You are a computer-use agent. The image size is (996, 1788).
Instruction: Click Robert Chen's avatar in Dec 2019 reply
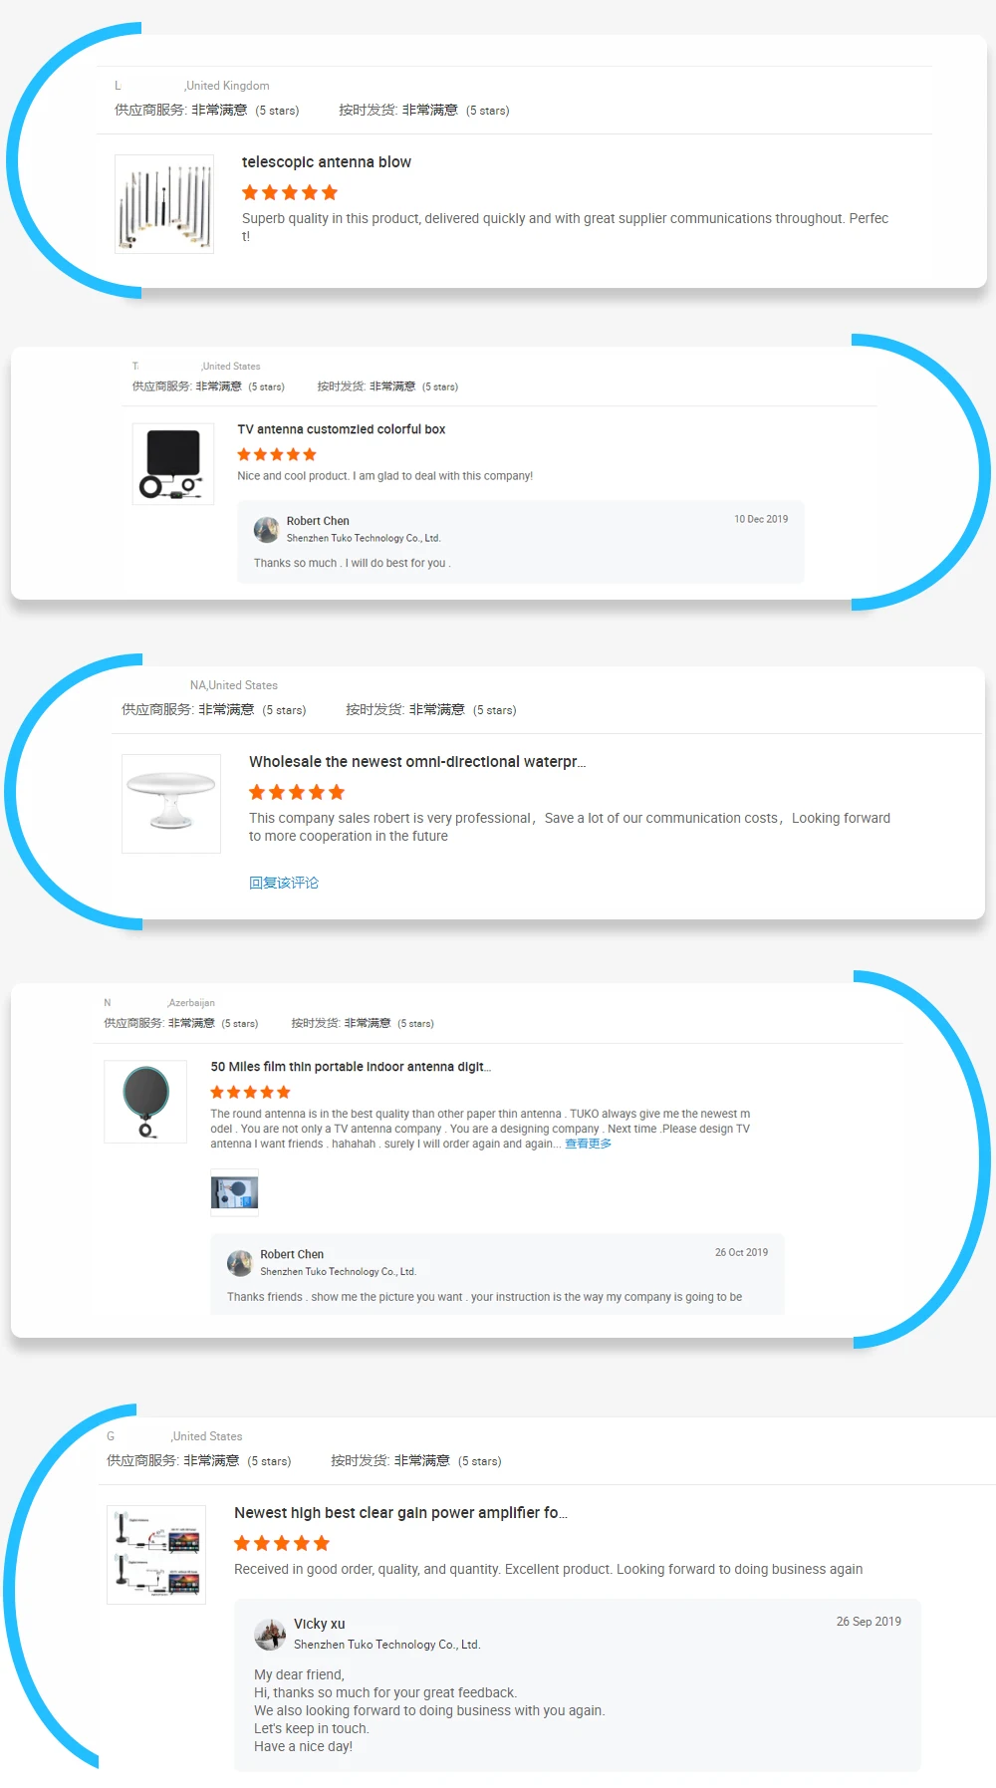(266, 530)
